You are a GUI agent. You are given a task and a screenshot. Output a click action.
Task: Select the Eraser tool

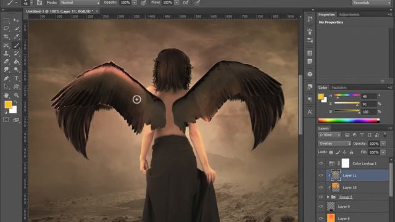(6, 62)
